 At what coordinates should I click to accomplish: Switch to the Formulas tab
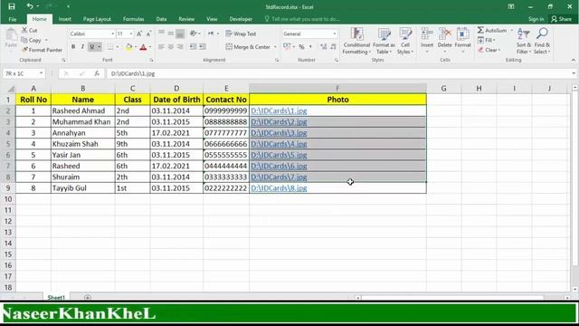click(133, 19)
